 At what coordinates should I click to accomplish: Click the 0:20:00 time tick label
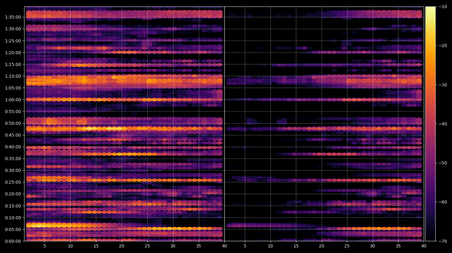[x=13, y=194]
